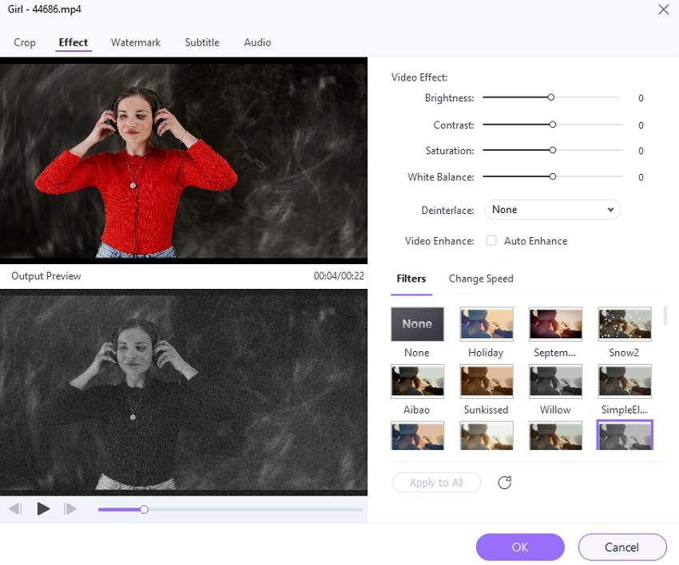
Task: Choose the Sunkissed filter
Action: tap(486, 381)
